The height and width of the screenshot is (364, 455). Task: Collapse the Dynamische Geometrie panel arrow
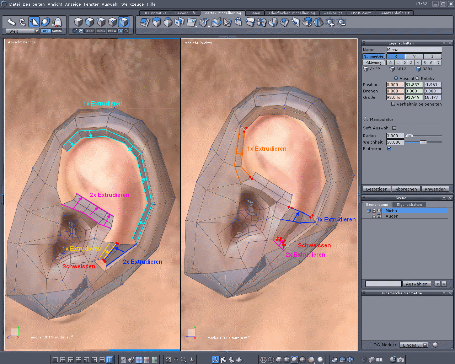point(444,293)
